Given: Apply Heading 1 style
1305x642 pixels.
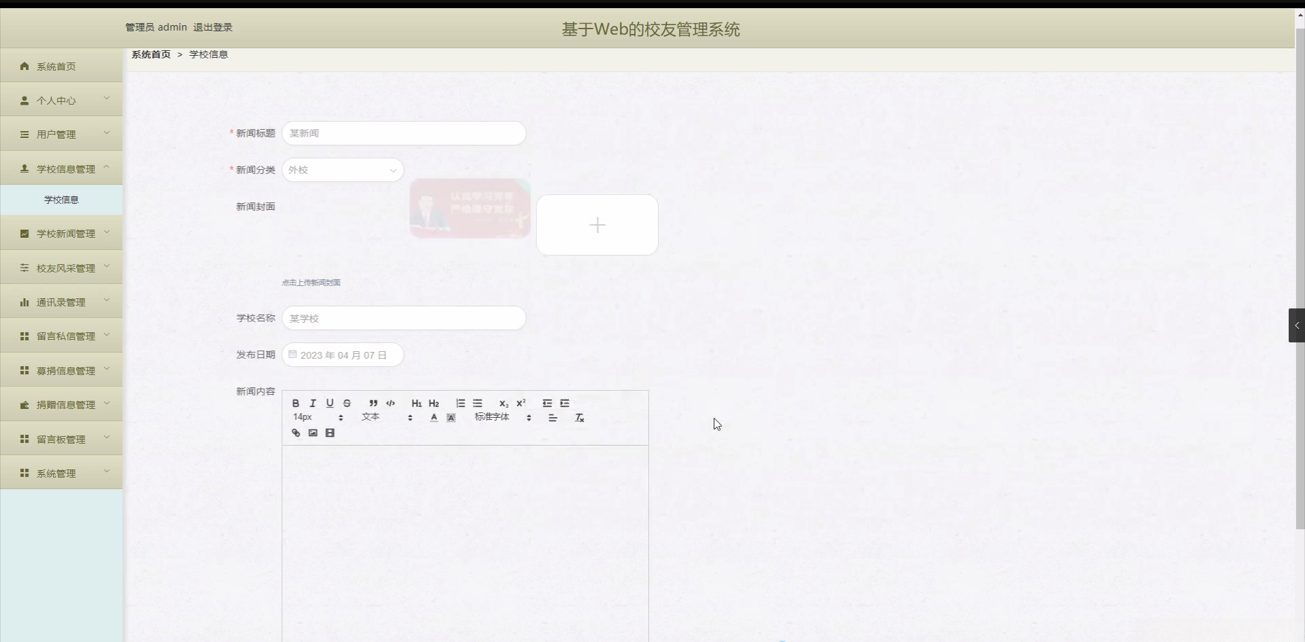Looking at the screenshot, I should [417, 403].
